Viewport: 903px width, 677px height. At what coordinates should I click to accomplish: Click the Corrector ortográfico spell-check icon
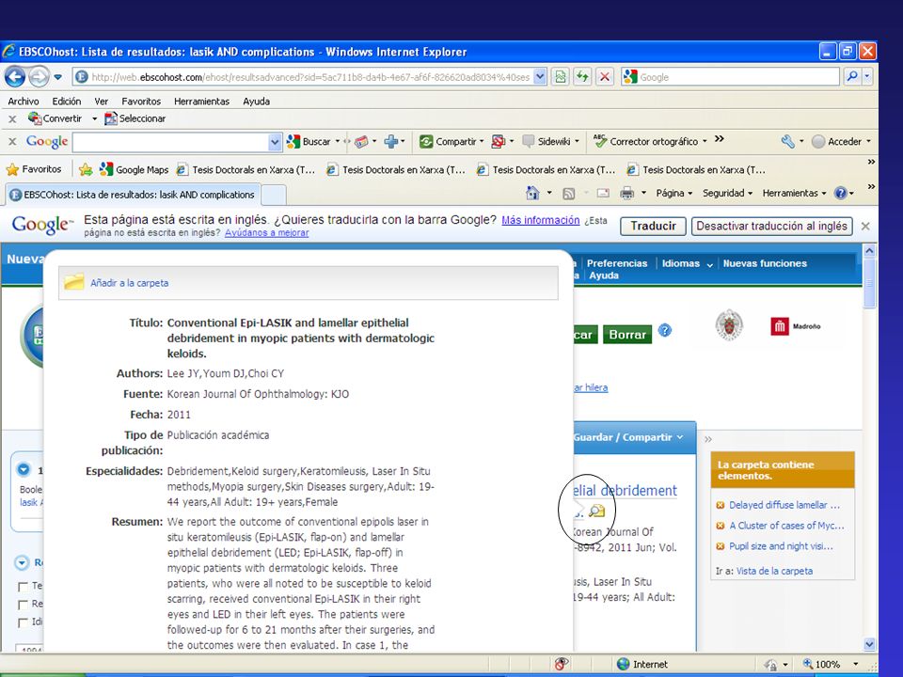(x=601, y=142)
